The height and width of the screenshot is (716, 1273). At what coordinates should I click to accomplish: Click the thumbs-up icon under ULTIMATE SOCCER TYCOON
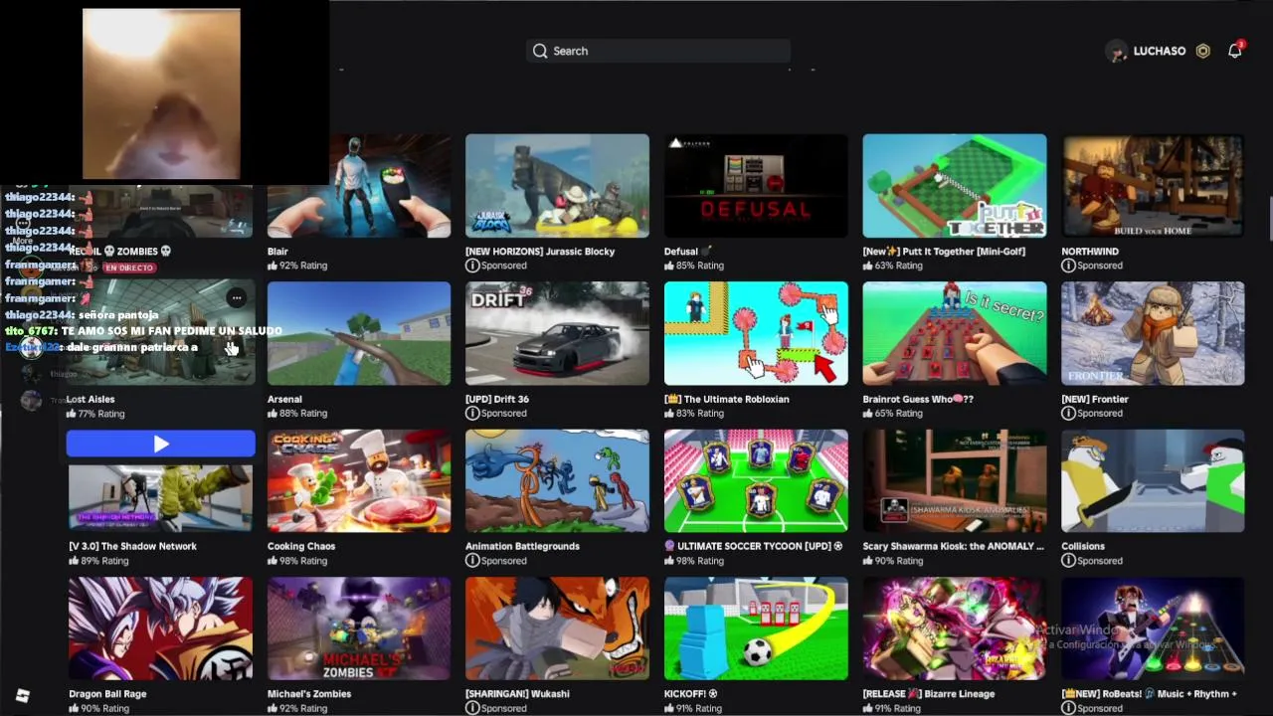pos(669,561)
